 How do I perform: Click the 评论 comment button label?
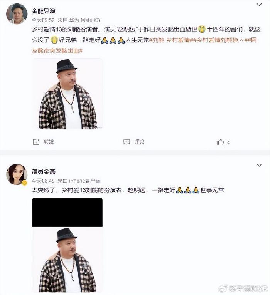tap(139, 142)
